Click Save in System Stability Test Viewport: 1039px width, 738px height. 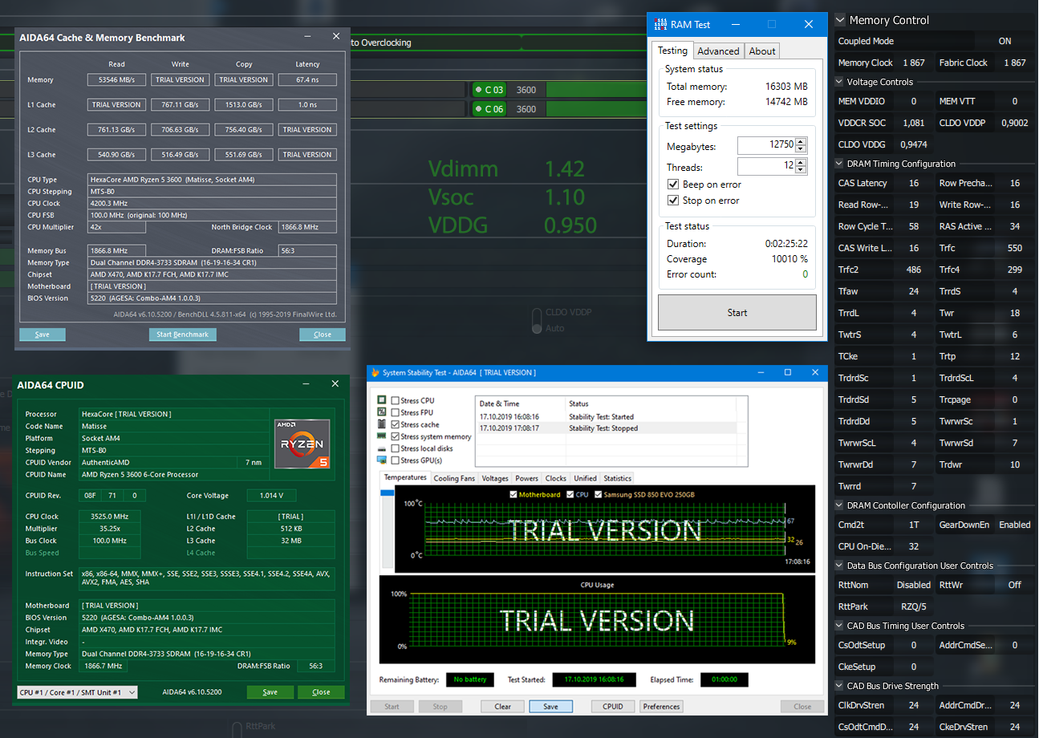point(550,707)
